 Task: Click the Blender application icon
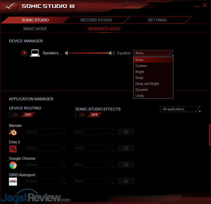(x=13, y=132)
